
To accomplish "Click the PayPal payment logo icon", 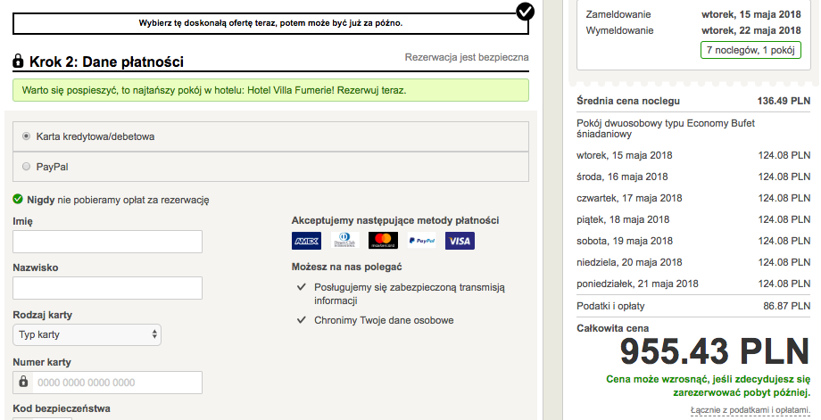I will pyautogui.click(x=421, y=241).
